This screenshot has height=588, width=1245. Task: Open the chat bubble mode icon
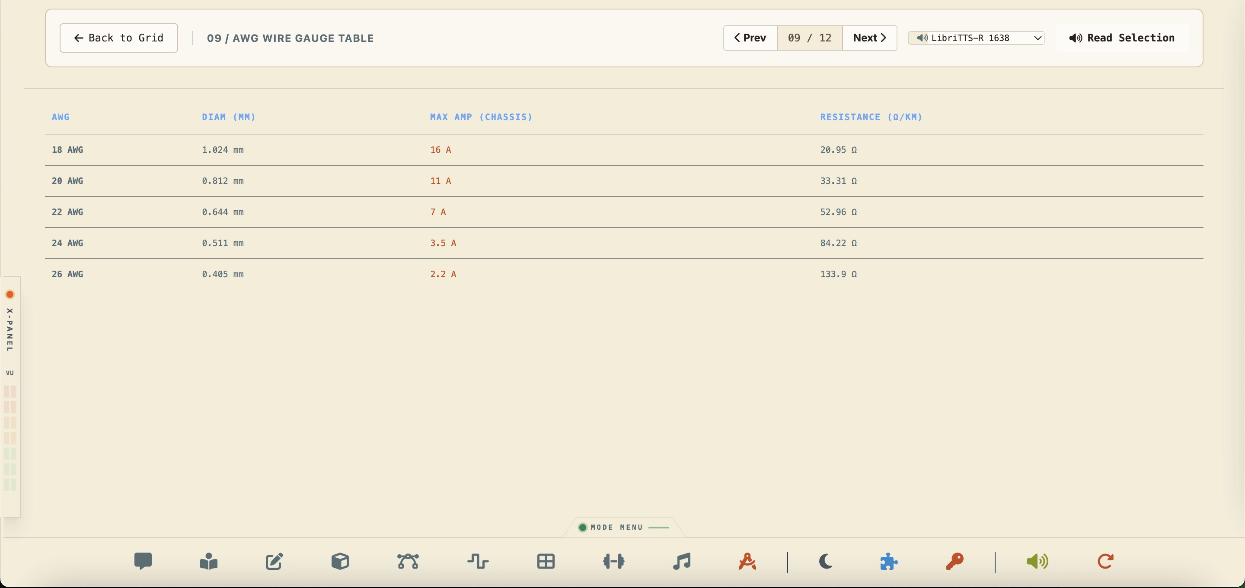coord(143,561)
